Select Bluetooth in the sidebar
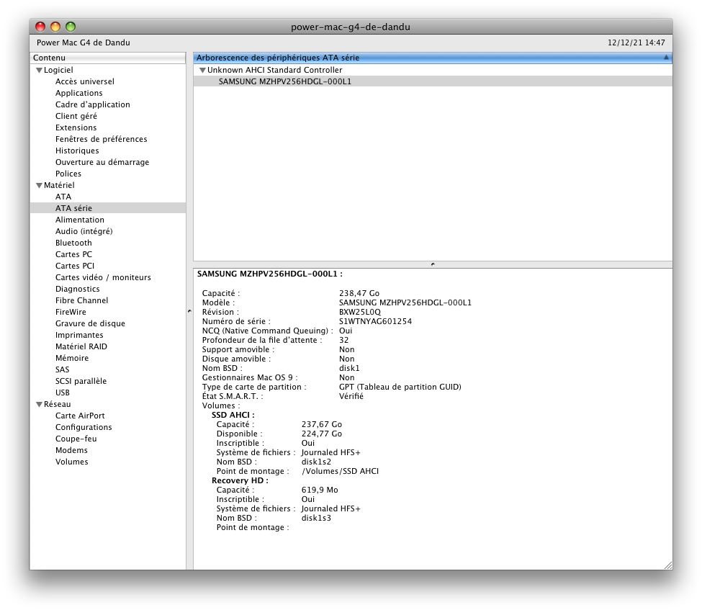This screenshot has width=702, height=610. tap(73, 243)
